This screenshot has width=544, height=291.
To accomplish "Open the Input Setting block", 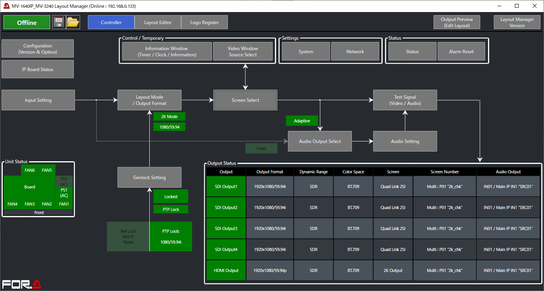I will (38, 100).
